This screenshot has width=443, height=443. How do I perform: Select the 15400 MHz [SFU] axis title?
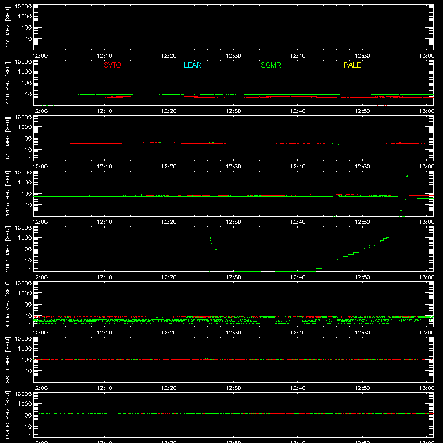[7, 415]
